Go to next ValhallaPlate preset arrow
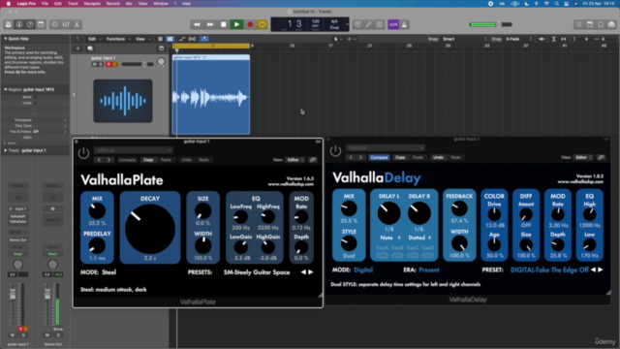Viewport: 620px width, 349px height. [311, 272]
